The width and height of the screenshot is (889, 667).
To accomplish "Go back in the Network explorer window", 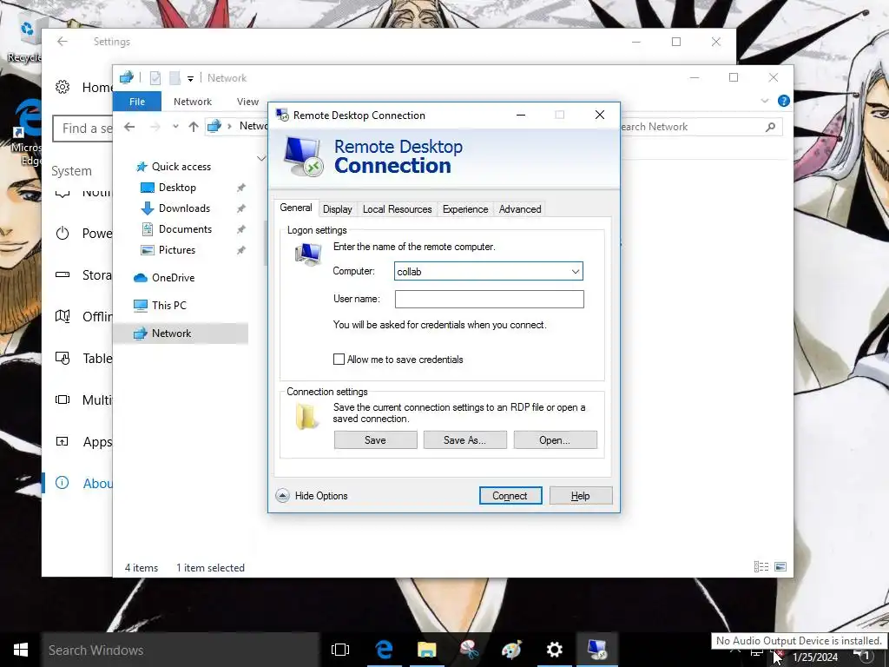I will 129,127.
